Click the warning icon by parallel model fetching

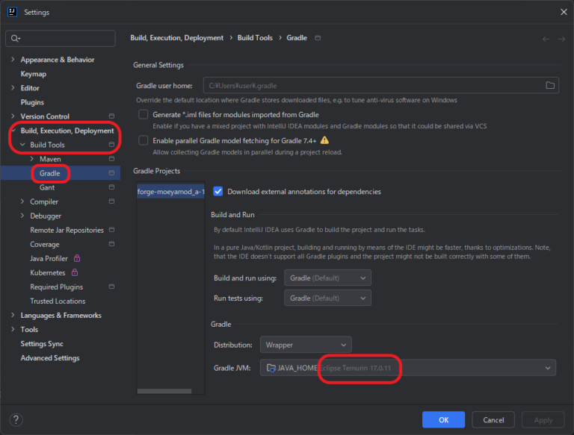pos(324,140)
